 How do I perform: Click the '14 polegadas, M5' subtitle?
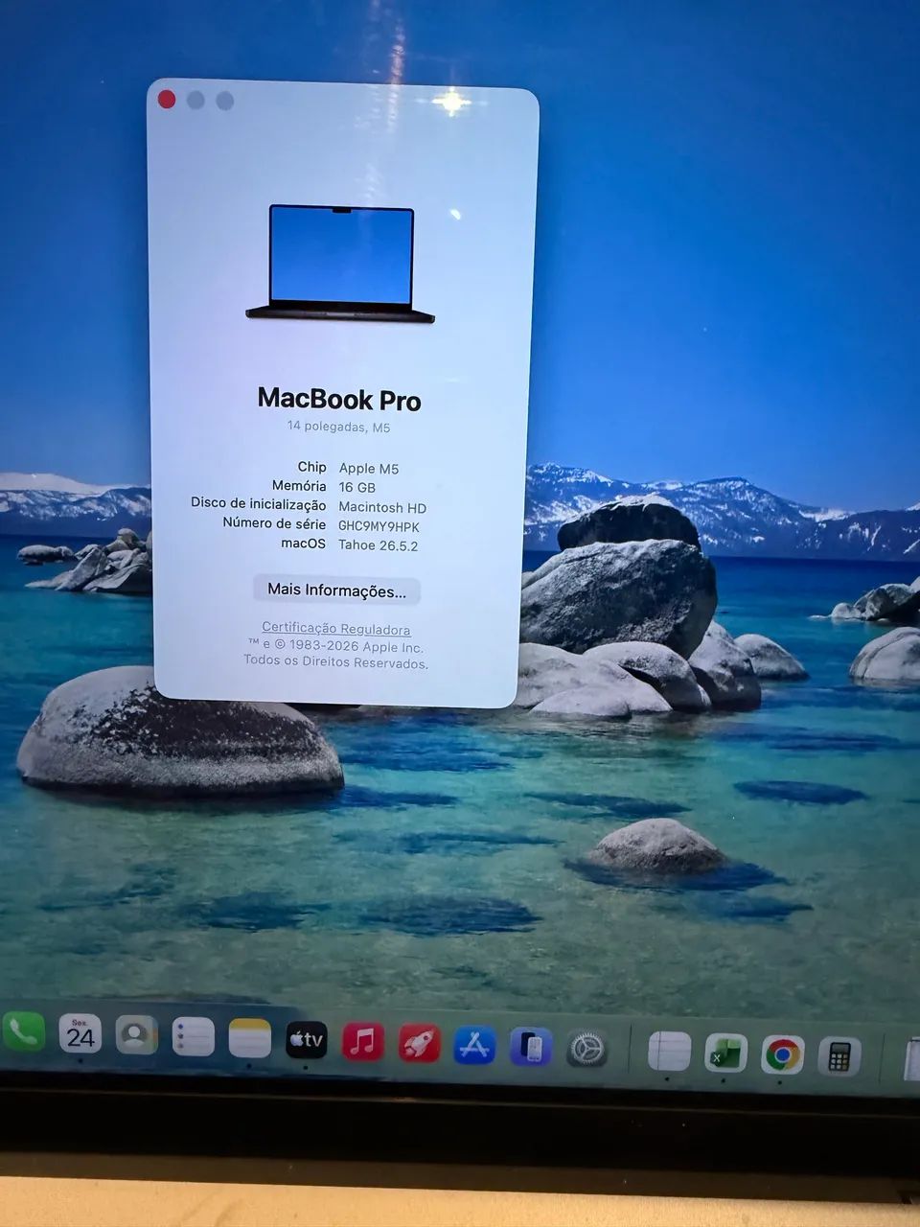click(x=338, y=427)
